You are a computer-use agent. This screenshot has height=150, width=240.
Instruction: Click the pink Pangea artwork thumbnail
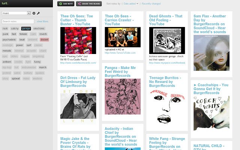click(x=123, y=97)
